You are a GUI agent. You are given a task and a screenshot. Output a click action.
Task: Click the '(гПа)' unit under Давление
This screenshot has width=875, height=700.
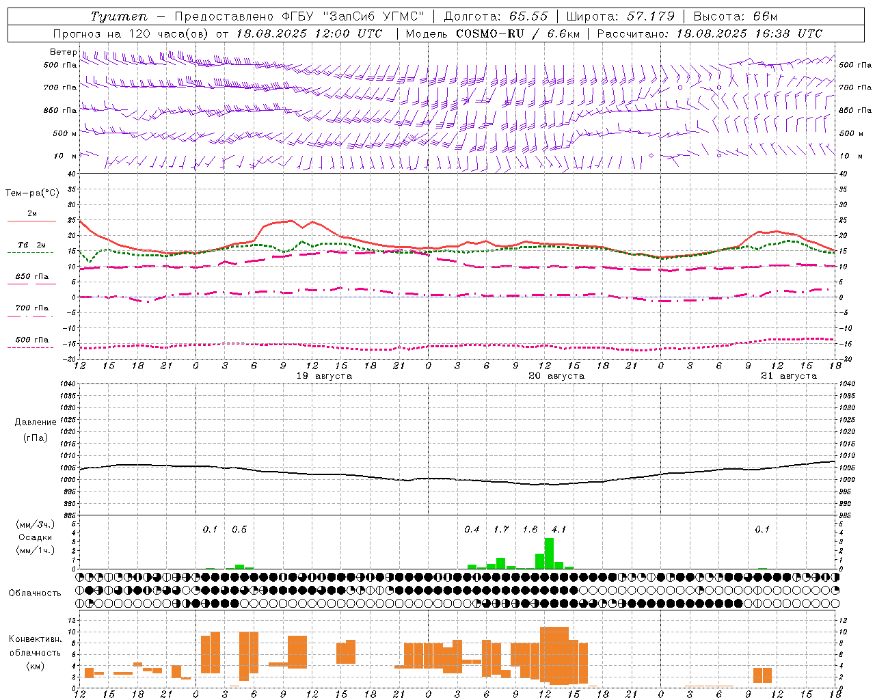(x=36, y=438)
